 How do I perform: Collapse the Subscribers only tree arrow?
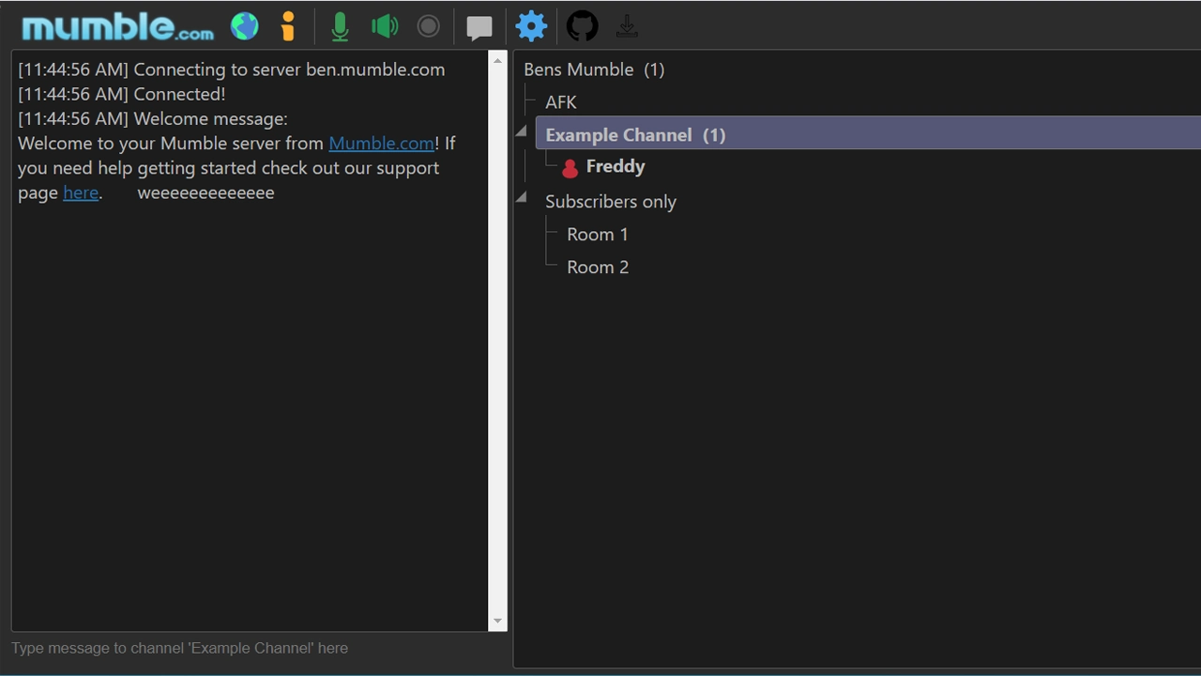coord(522,196)
